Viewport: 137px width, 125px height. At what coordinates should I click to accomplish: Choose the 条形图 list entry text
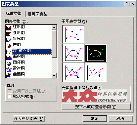[19, 33]
